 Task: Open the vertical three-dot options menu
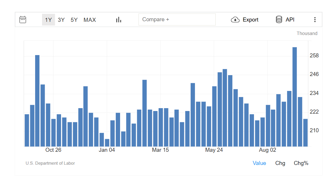tap(315, 20)
